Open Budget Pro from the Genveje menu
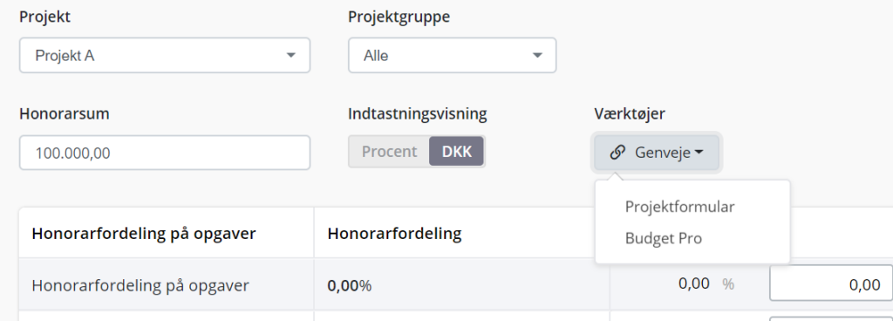This screenshot has width=893, height=321. click(664, 238)
